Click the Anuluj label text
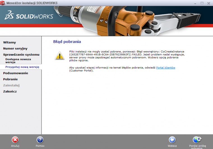 click(x=15, y=146)
